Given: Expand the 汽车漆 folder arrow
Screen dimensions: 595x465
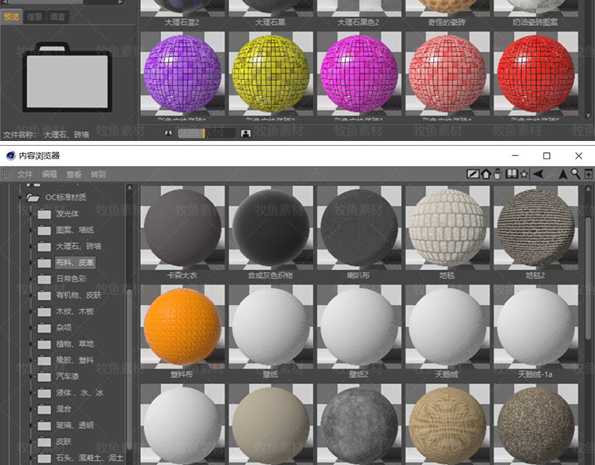Looking at the screenshot, I should click(31, 377).
